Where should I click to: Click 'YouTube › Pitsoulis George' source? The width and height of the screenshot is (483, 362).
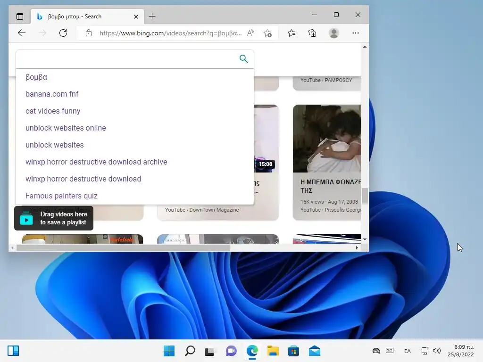331,210
